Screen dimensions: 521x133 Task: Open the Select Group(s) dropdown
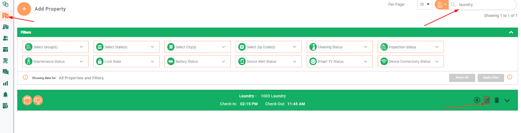coord(55,47)
